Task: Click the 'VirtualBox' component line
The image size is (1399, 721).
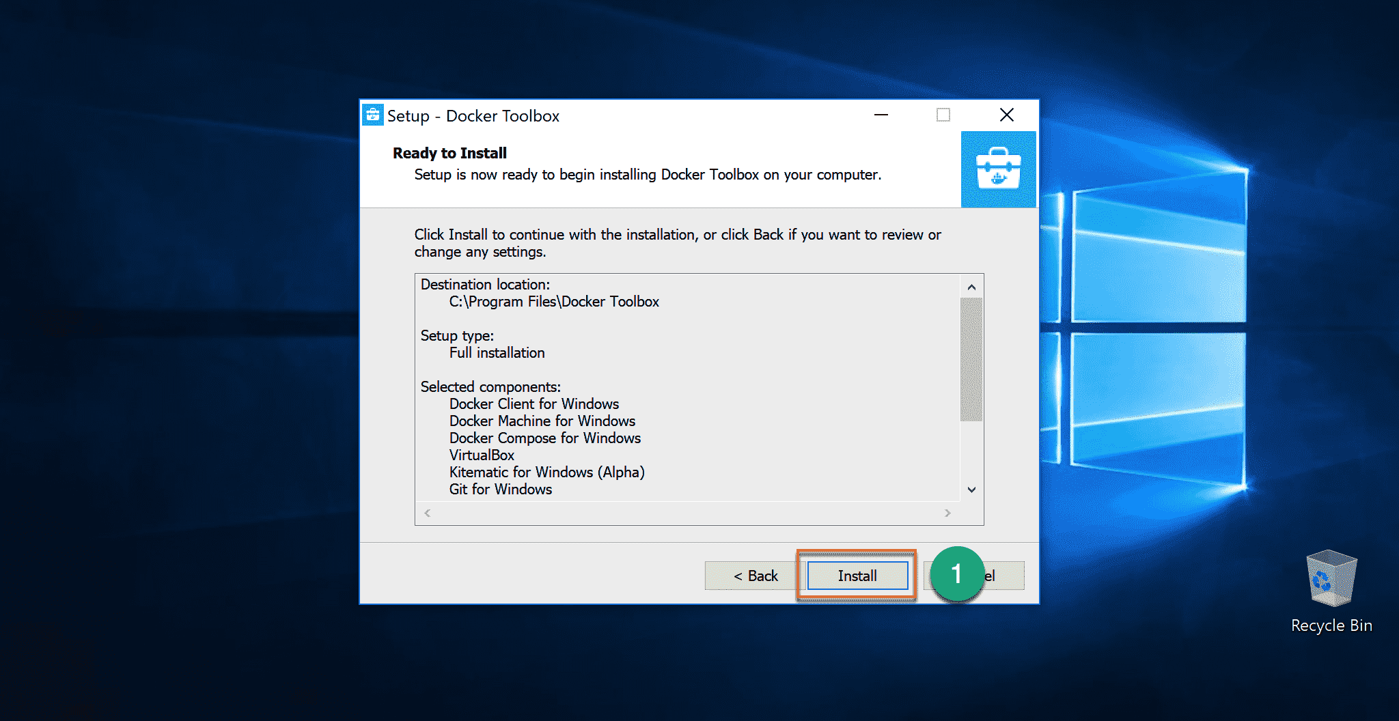Action: point(482,455)
